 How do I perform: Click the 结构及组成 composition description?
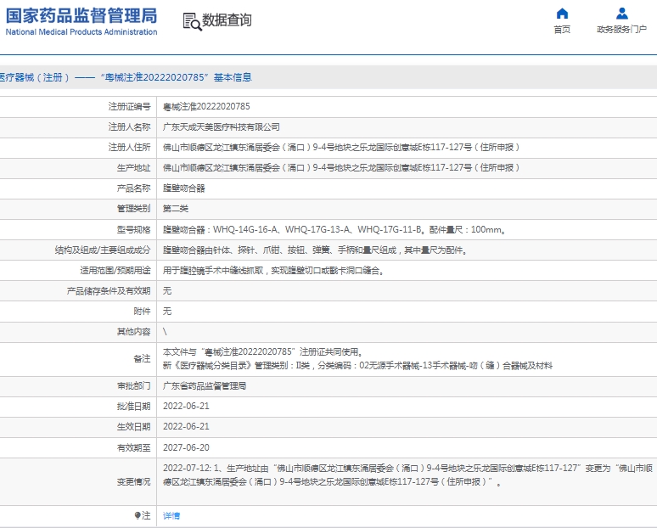315,250
